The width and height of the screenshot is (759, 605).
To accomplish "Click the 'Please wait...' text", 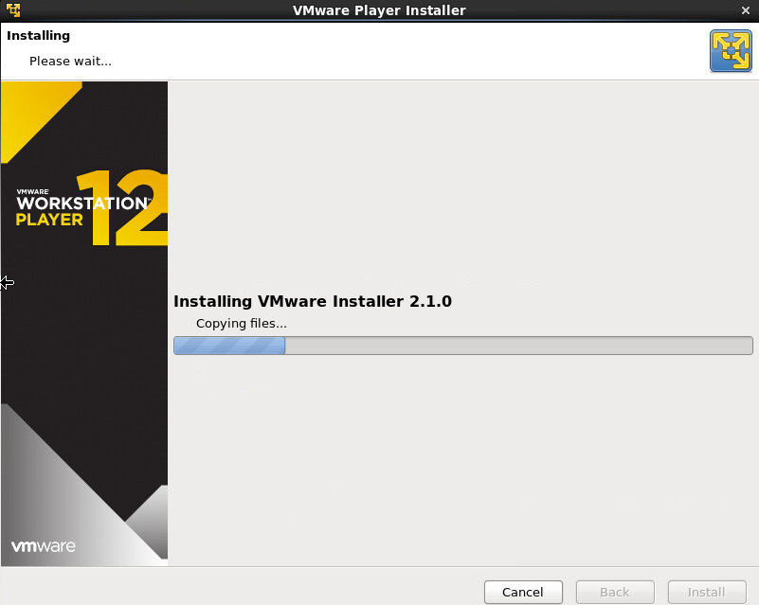I will [x=70, y=62].
